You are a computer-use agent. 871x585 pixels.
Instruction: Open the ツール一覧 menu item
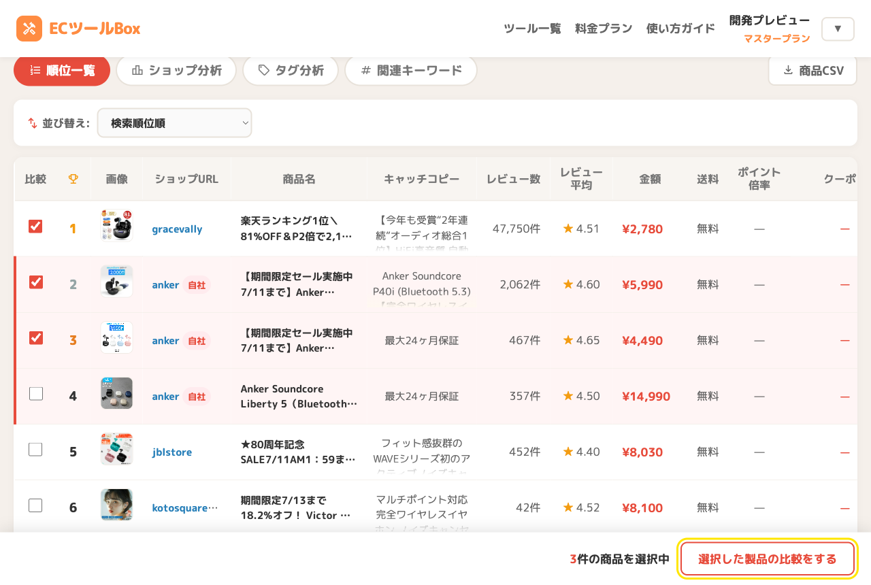(x=532, y=29)
